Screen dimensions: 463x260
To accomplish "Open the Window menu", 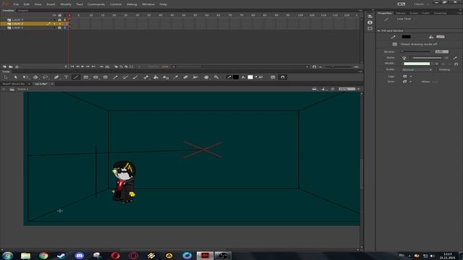I will pyautogui.click(x=148, y=4).
